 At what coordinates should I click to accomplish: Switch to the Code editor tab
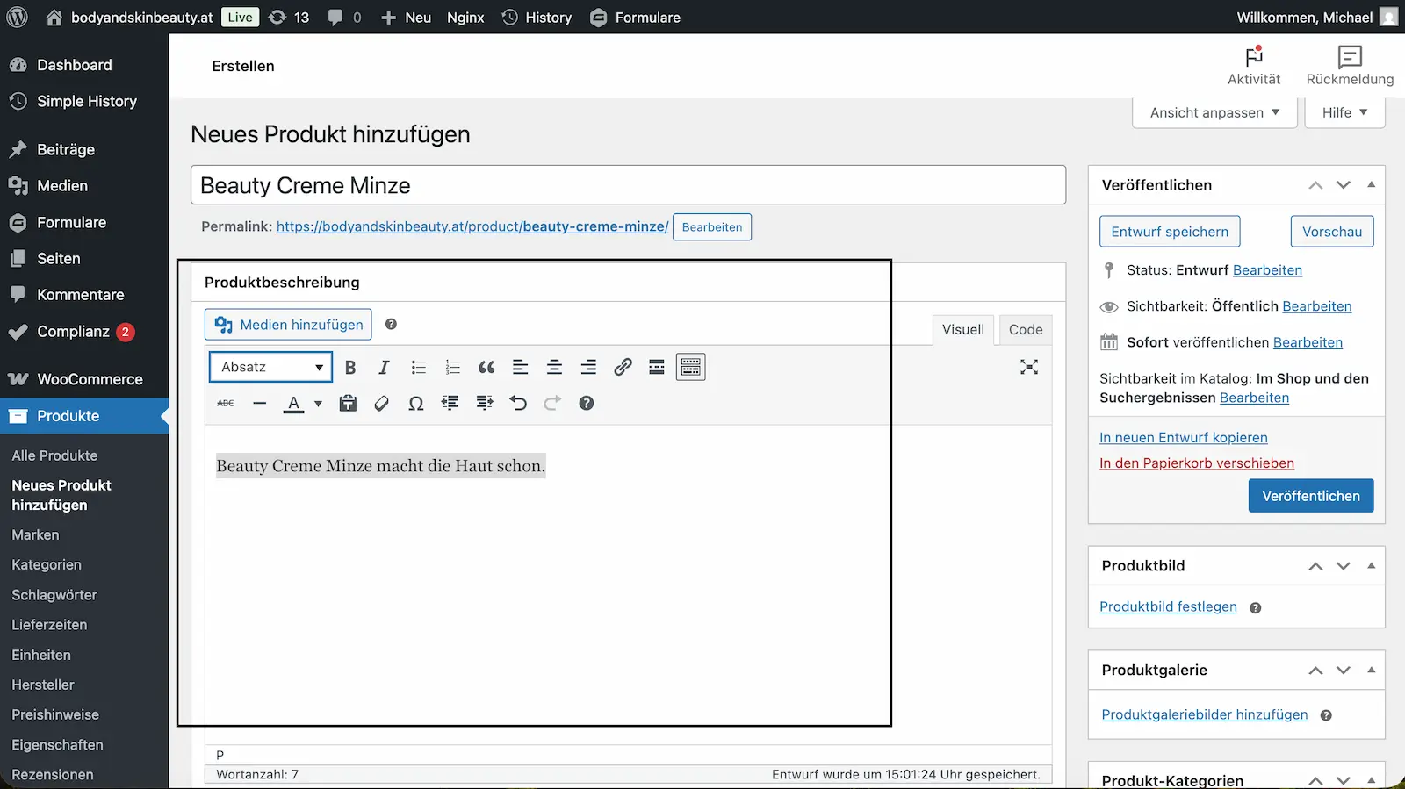[1025, 330]
